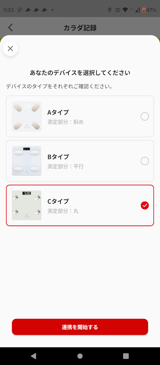Choose the Aタイプ label text

[x=58, y=112]
